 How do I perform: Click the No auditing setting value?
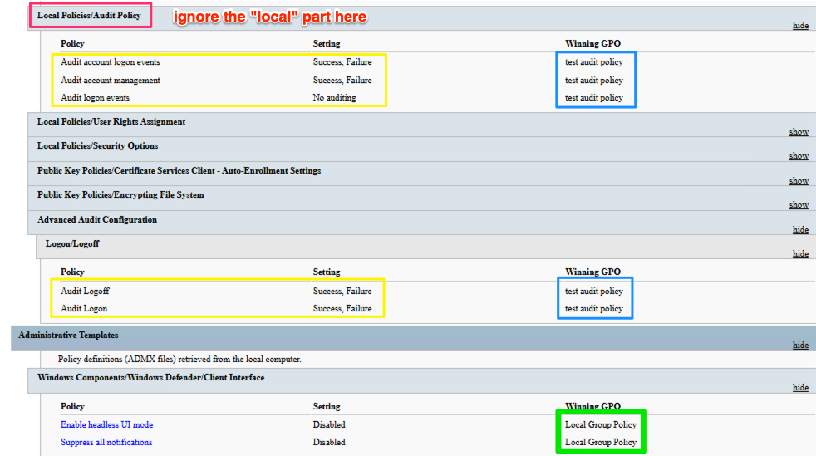click(x=334, y=98)
